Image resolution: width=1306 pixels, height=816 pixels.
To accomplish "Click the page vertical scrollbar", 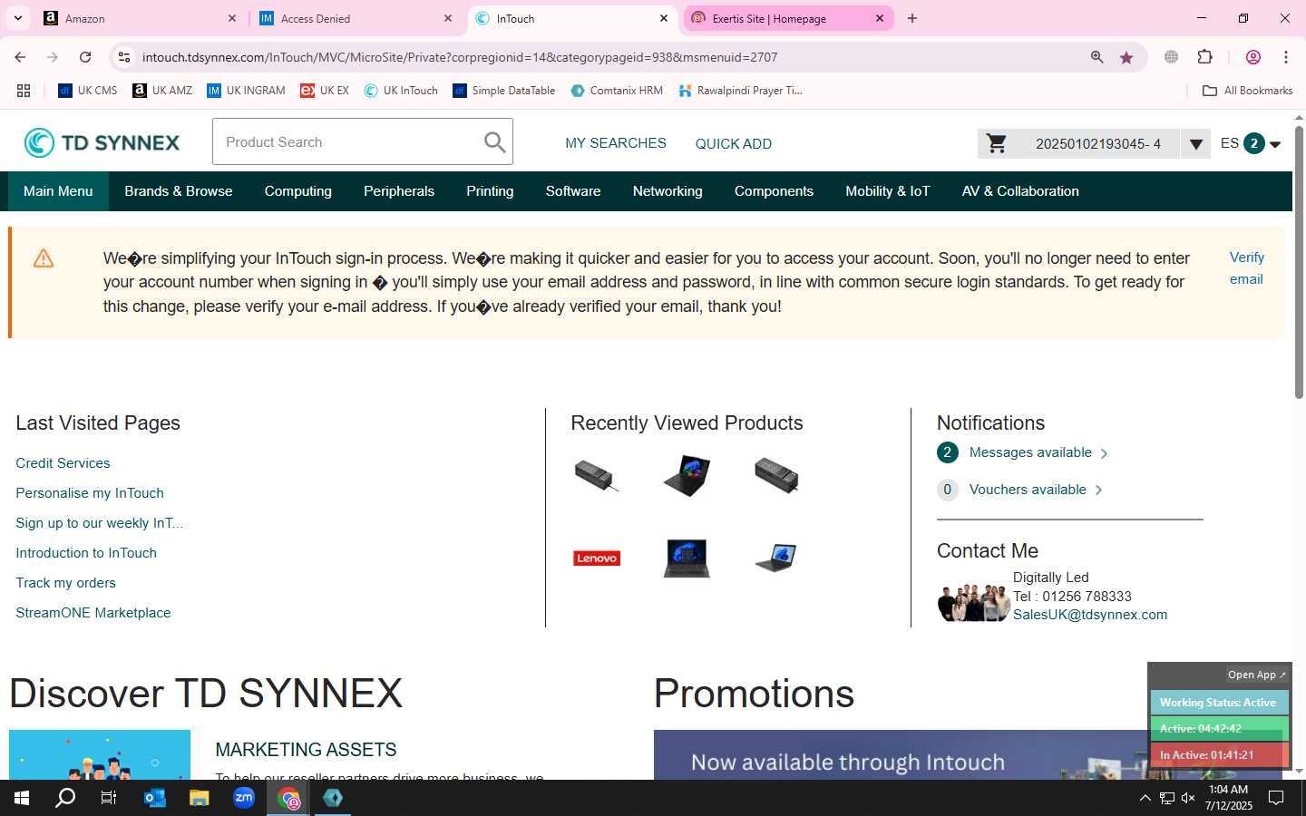I will pos(1299,263).
